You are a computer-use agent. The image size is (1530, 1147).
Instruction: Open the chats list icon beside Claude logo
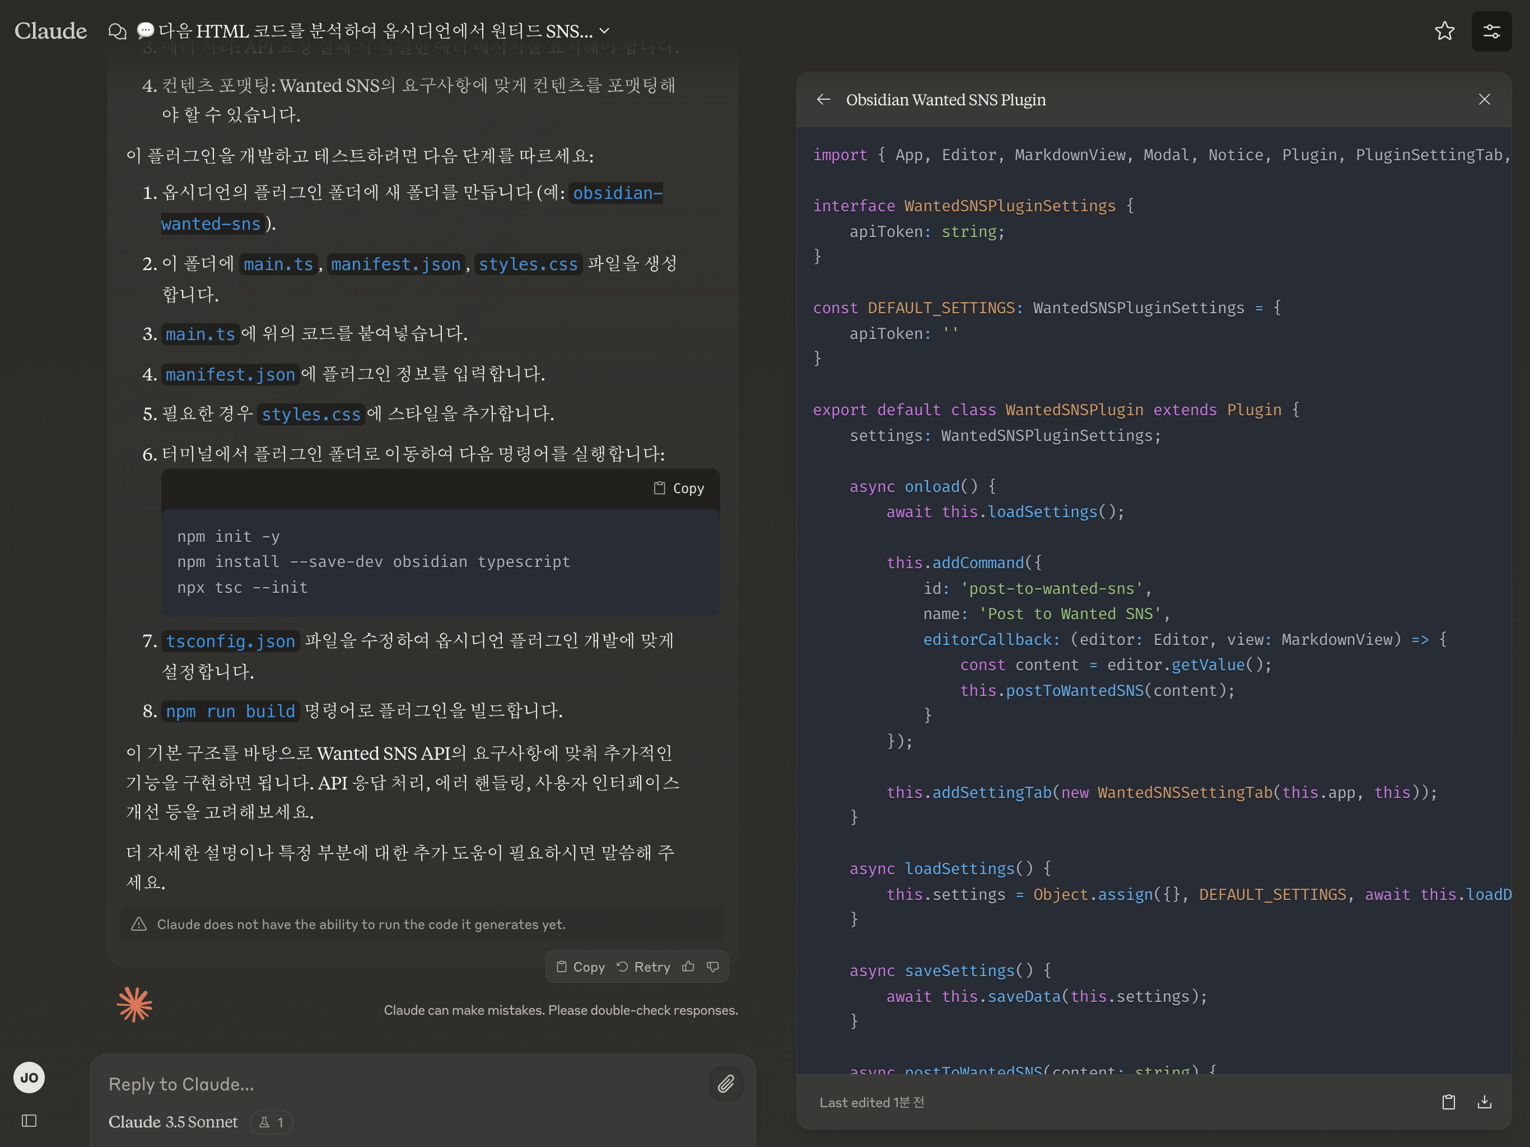pos(118,31)
